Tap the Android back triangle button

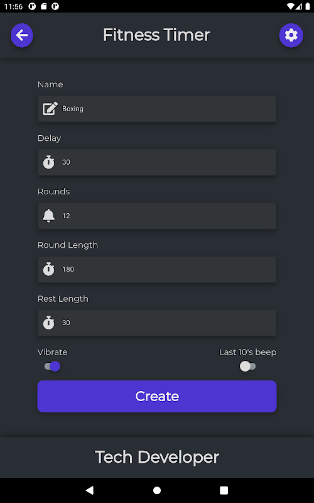pyautogui.click(x=90, y=490)
